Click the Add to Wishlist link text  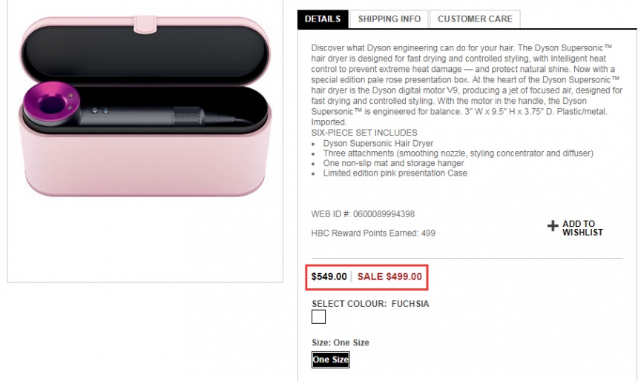pos(582,228)
